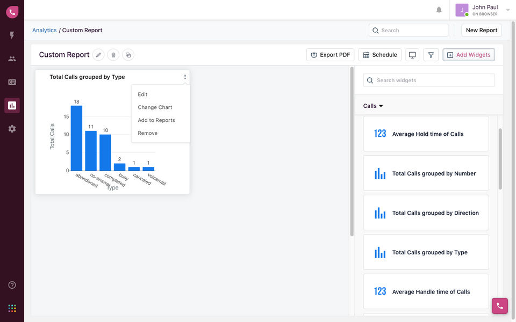516x322 pixels.
Task: Click the floating phone dialer button
Action: pyautogui.click(x=499, y=306)
